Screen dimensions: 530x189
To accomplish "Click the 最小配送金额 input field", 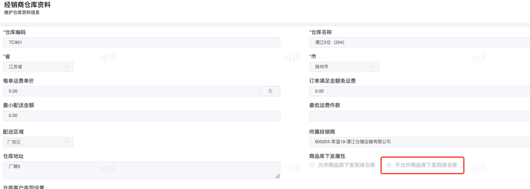I will pos(141,116).
